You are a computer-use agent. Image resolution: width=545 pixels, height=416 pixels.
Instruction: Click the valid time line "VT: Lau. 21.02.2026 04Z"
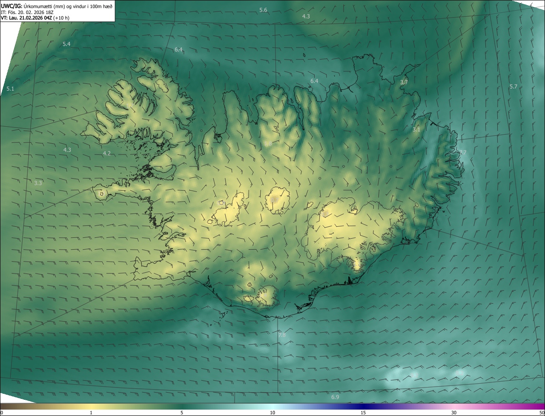tap(26, 18)
